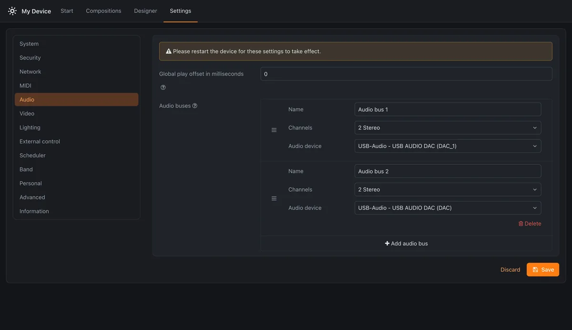
Task: Delete Audio bus 2
Action: click(x=530, y=224)
